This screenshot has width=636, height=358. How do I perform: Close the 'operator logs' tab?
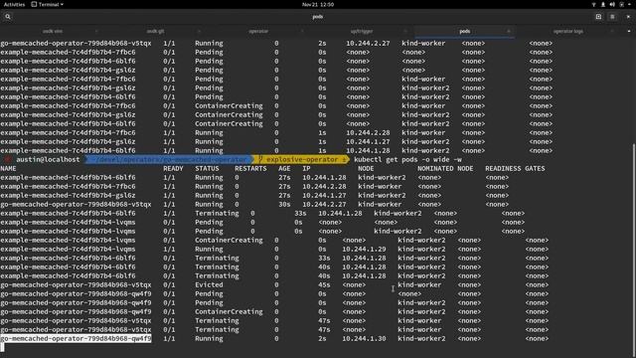(612, 31)
